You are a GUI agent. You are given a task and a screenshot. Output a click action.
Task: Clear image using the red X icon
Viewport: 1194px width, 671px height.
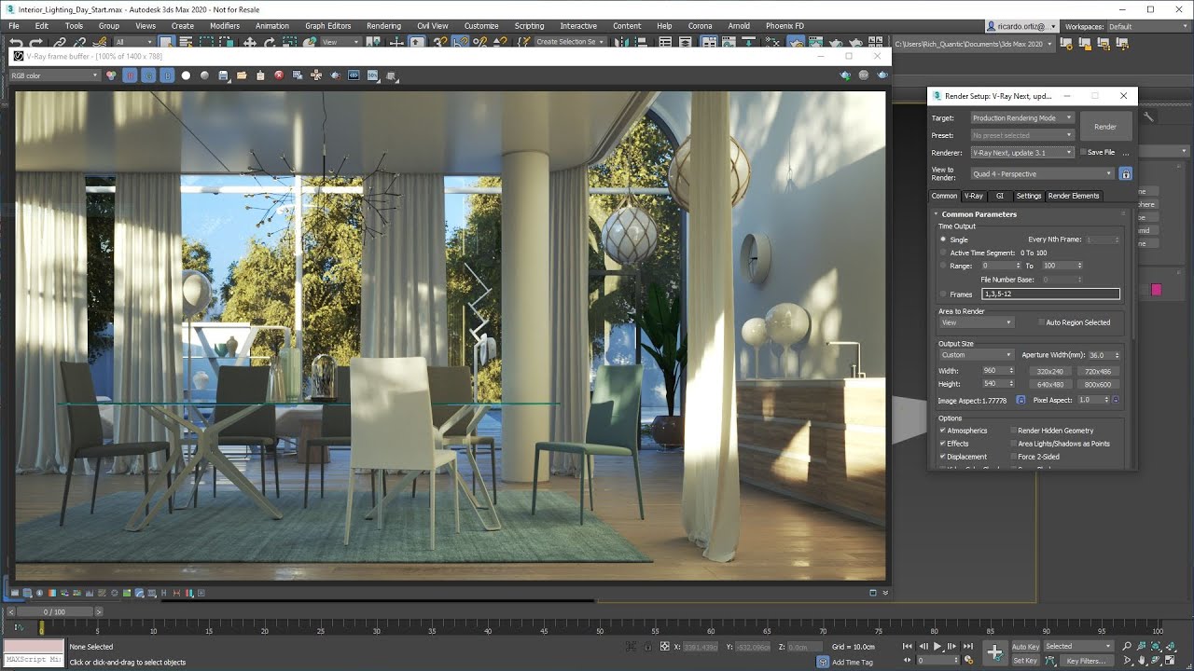(x=279, y=75)
